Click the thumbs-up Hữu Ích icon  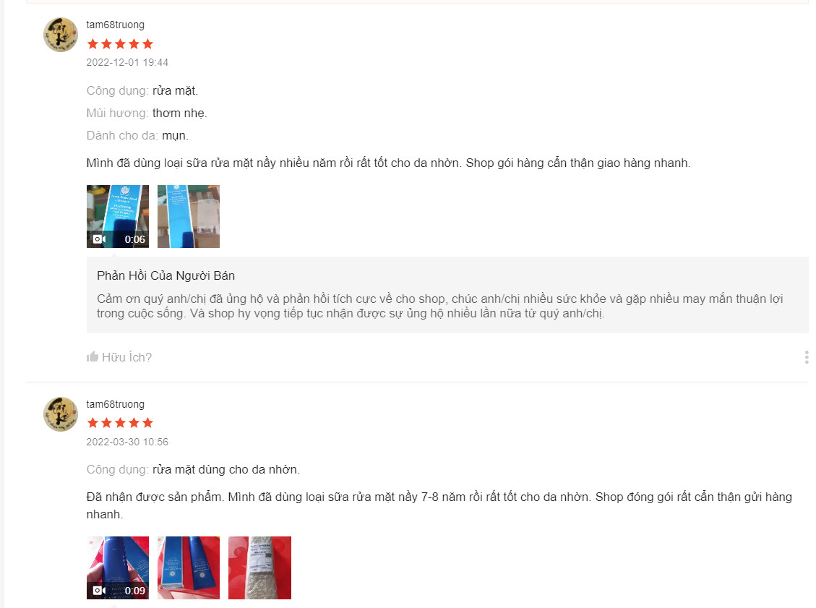click(x=93, y=356)
